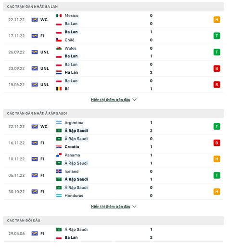
Task: Click the Iceland flag icon
Action: coord(59,171)
